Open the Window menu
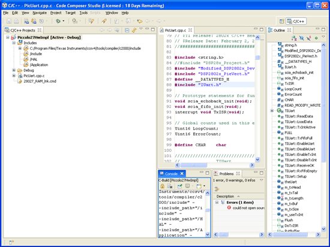This screenshot has height=247, width=330. tap(112, 13)
